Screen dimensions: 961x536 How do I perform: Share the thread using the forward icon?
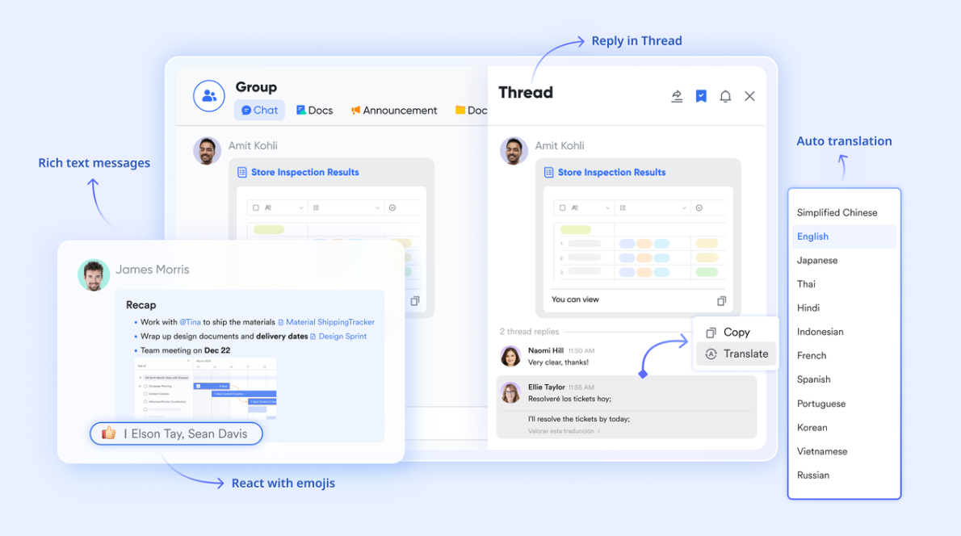(677, 96)
